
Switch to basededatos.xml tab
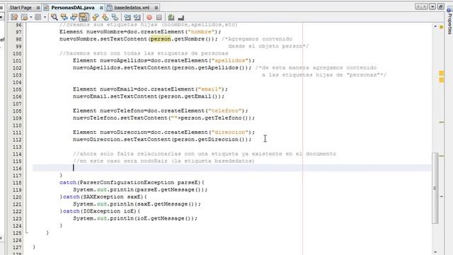(132, 8)
